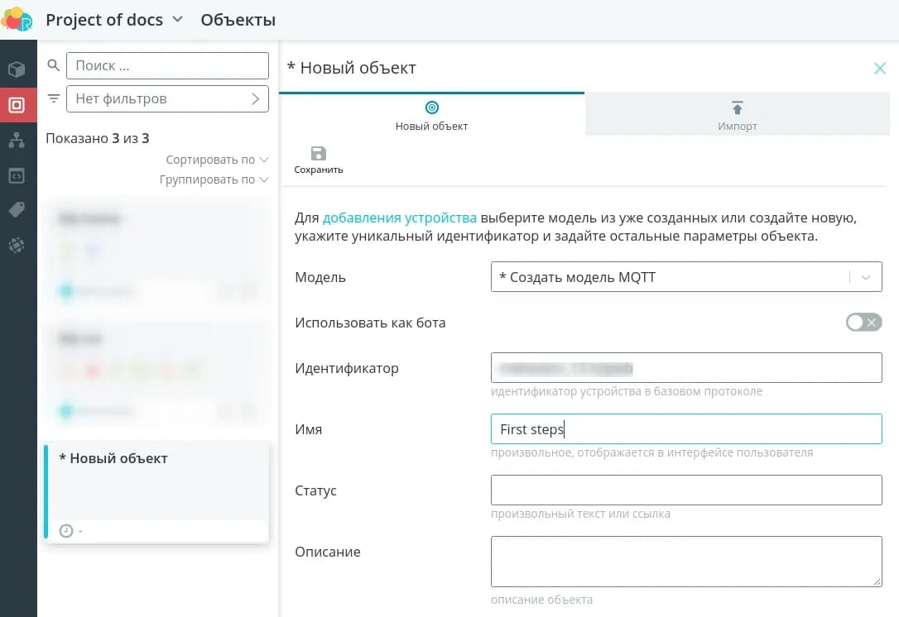This screenshot has width=899, height=617.
Task: Click the cube icon in left sidebar
Action: point(17,69)
